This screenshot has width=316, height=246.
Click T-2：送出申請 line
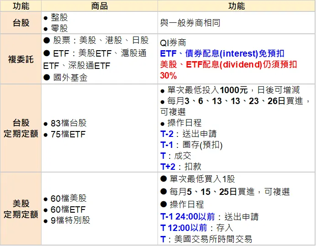pos(189,134)
